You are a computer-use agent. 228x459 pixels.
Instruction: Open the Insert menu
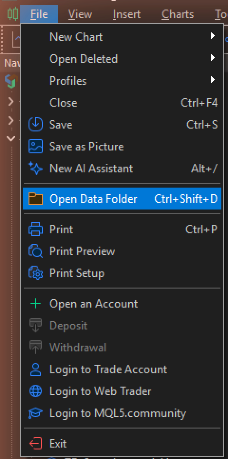coord(127,14)
